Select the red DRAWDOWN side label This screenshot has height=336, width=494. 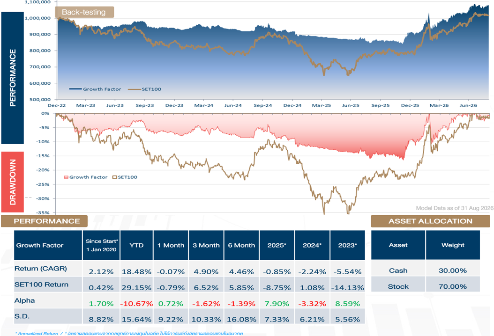point(13,182)
